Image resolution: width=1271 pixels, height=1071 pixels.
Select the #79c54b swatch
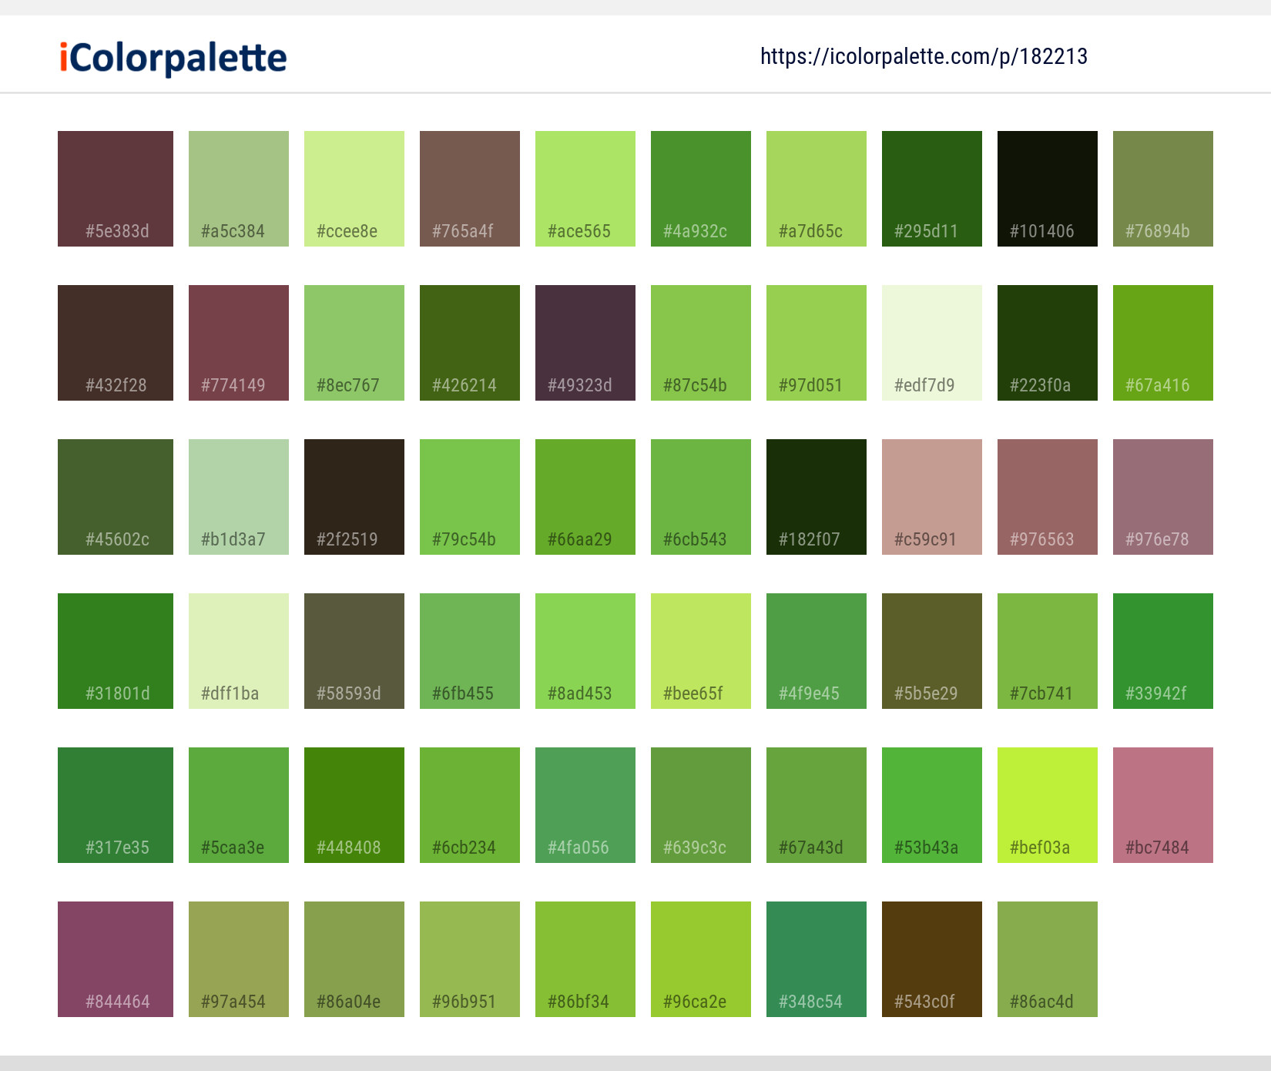470,497
